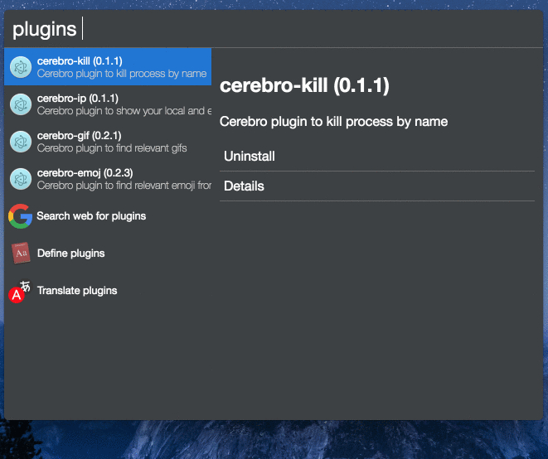Select the cerebro-kill (0.1.1) result
Image resolution: width=548 pixels, height=459 pixels.
(108, 67)
